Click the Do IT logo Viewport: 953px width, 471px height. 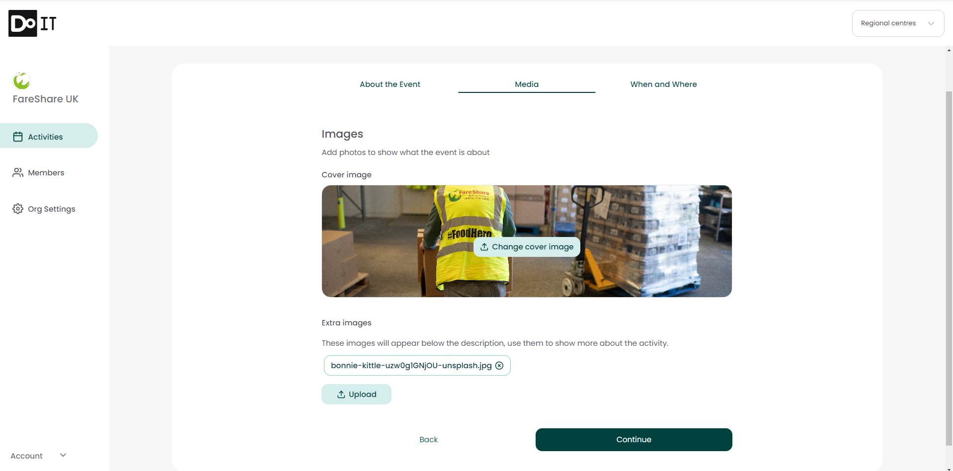point(32,23)
